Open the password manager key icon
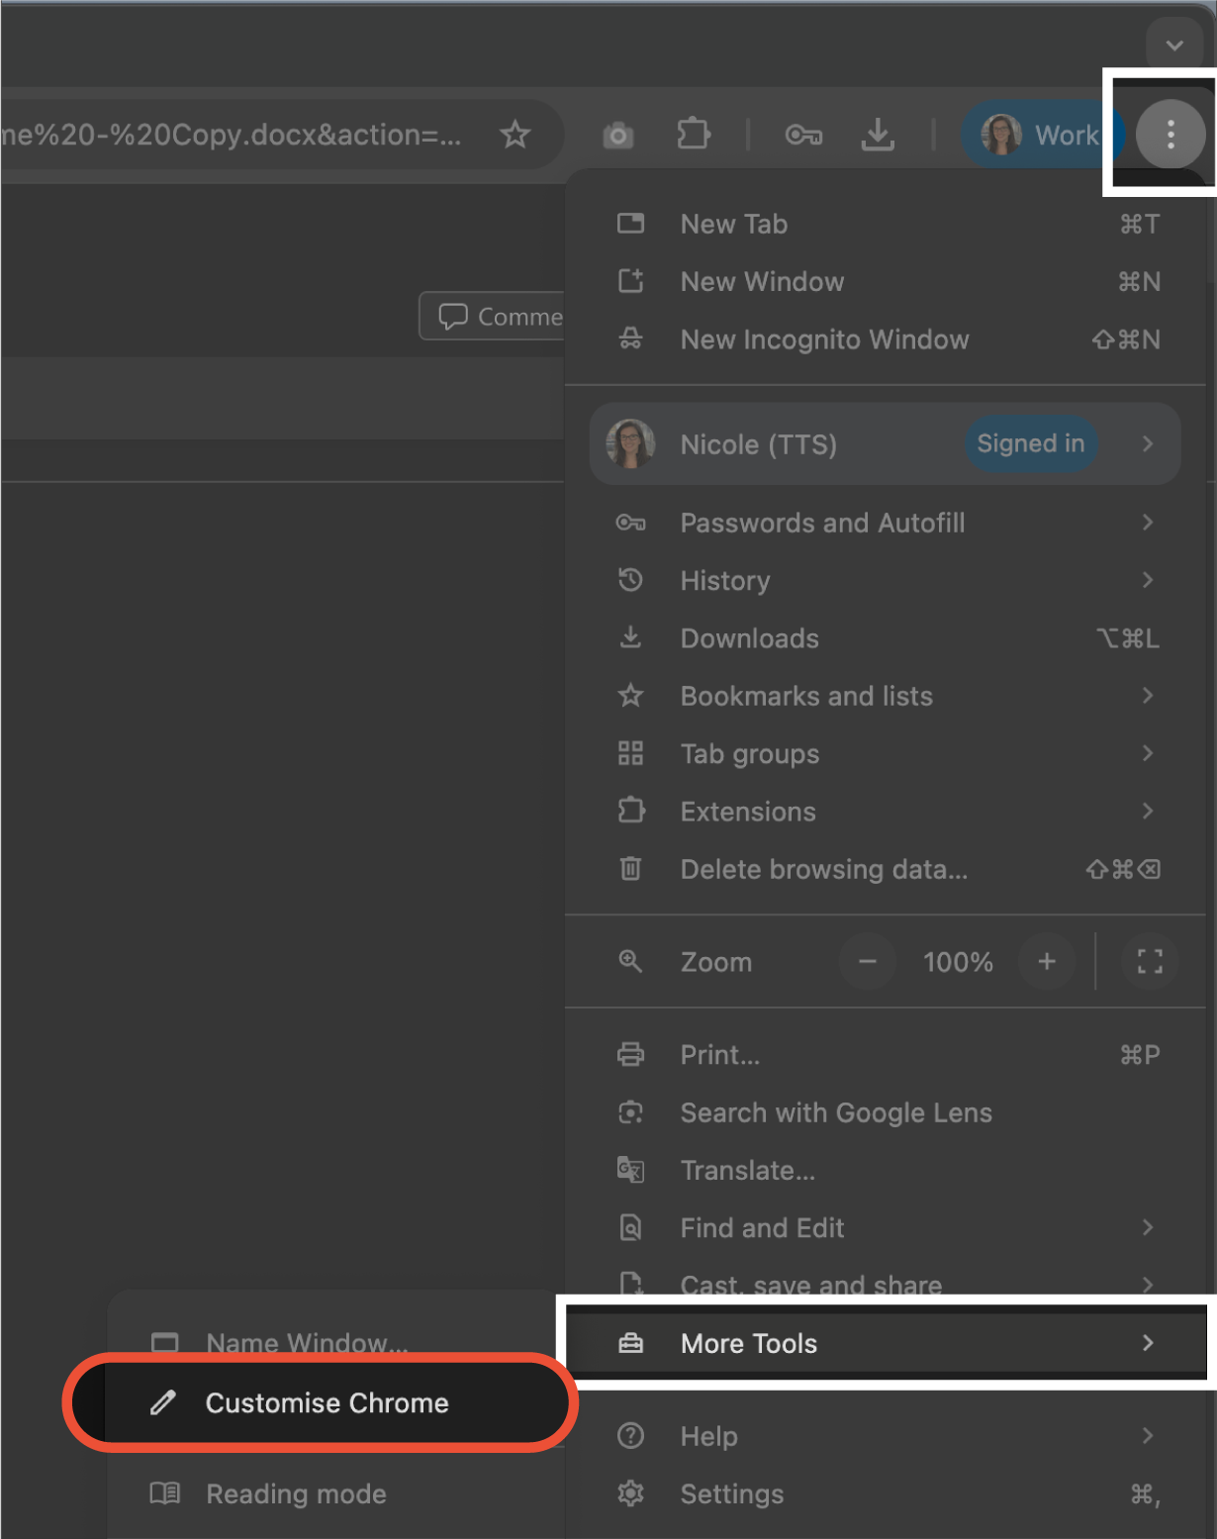 tap(803, 135)
